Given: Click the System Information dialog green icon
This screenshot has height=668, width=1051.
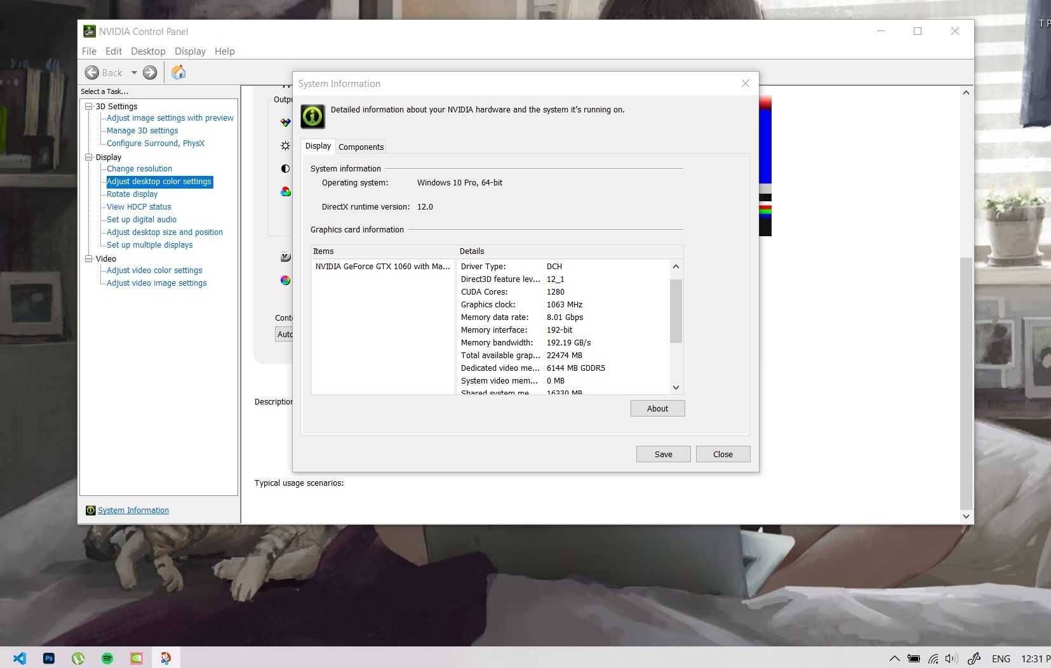Looking at the screenshot, I should coord(312,116).
